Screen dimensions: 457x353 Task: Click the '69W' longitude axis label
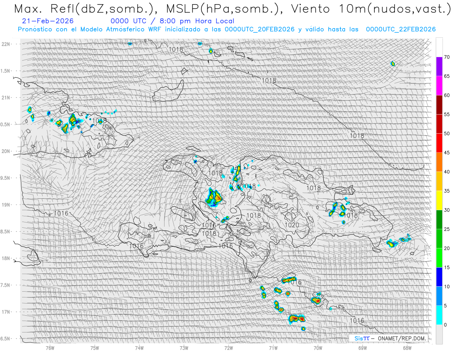[363, 348]
